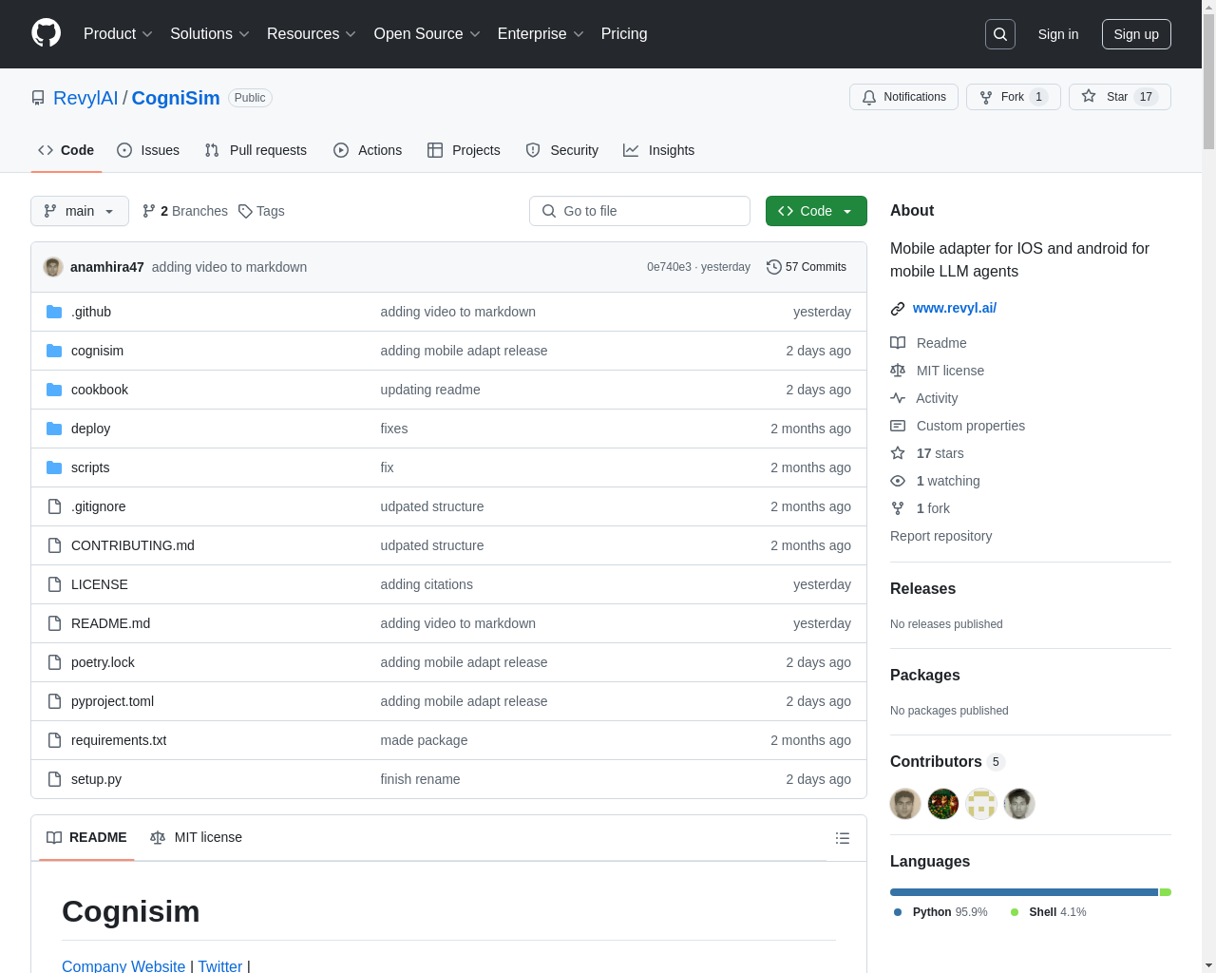Open the green Code dropdown button
This screenshot has height=973, width=1216.
816,211
